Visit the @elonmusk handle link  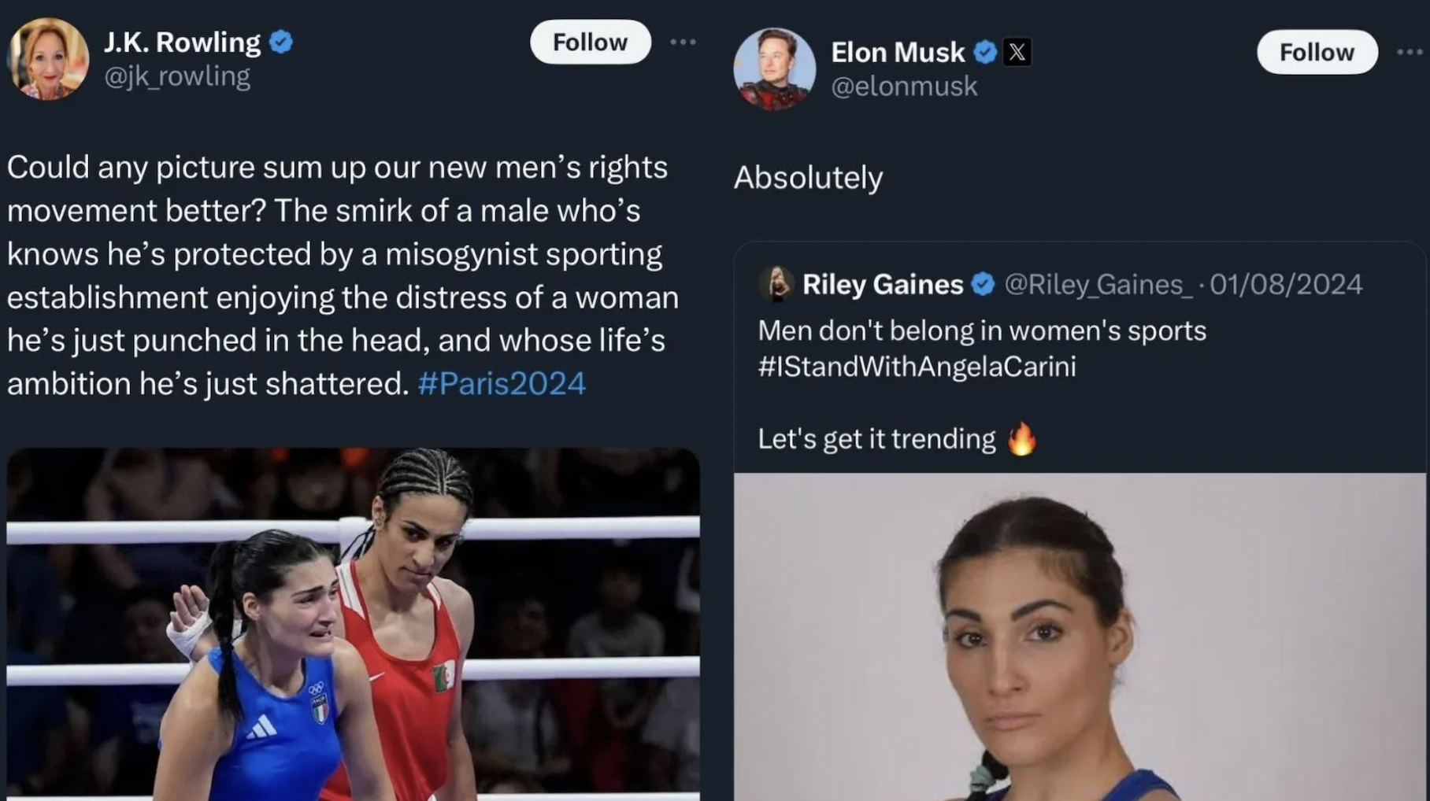904,87
